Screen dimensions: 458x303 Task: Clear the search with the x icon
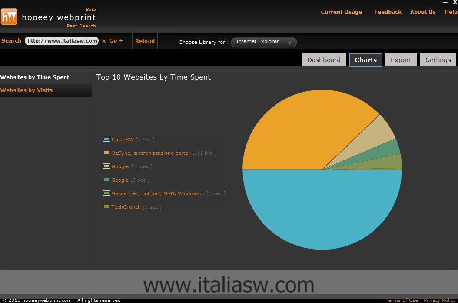[x=104, y=41]
